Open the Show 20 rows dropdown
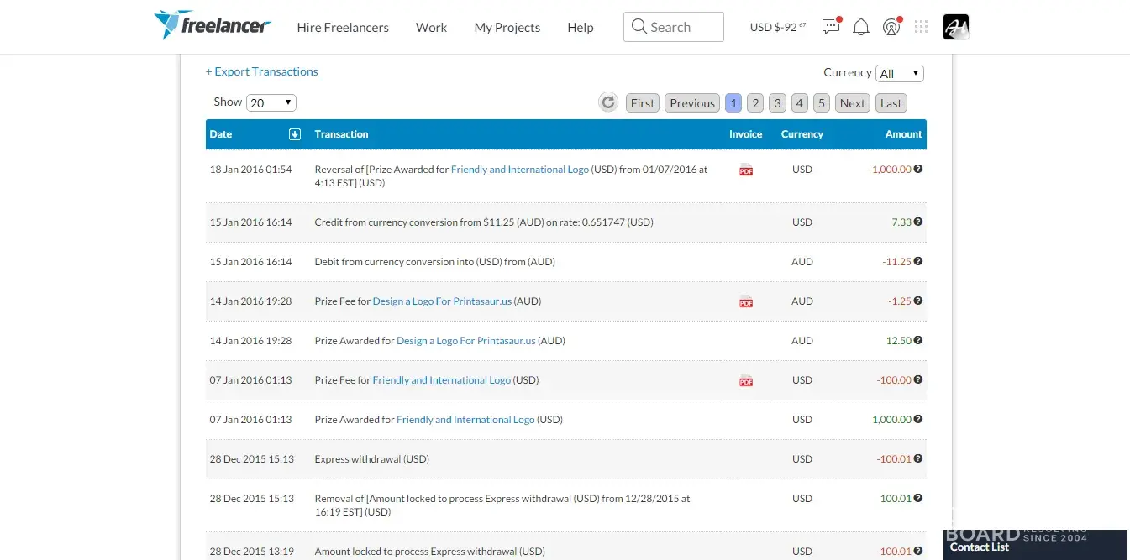This screenshot has height=560, width=1130. (271, 102)
